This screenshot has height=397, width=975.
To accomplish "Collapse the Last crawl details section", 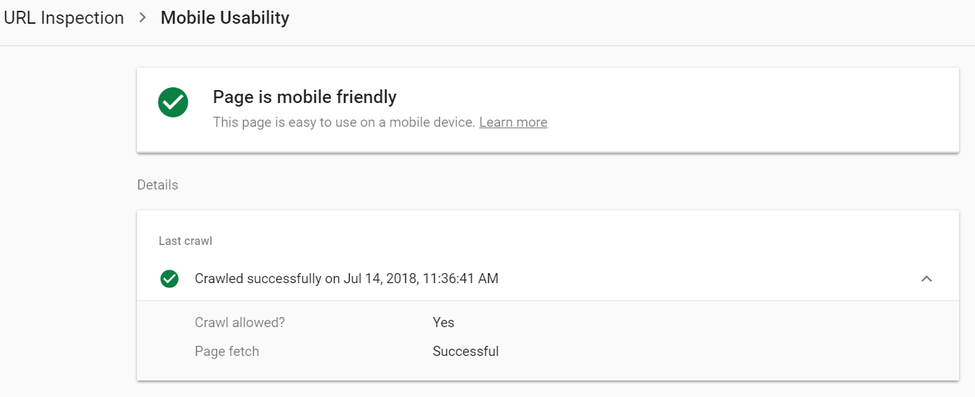I will (927, 278).
